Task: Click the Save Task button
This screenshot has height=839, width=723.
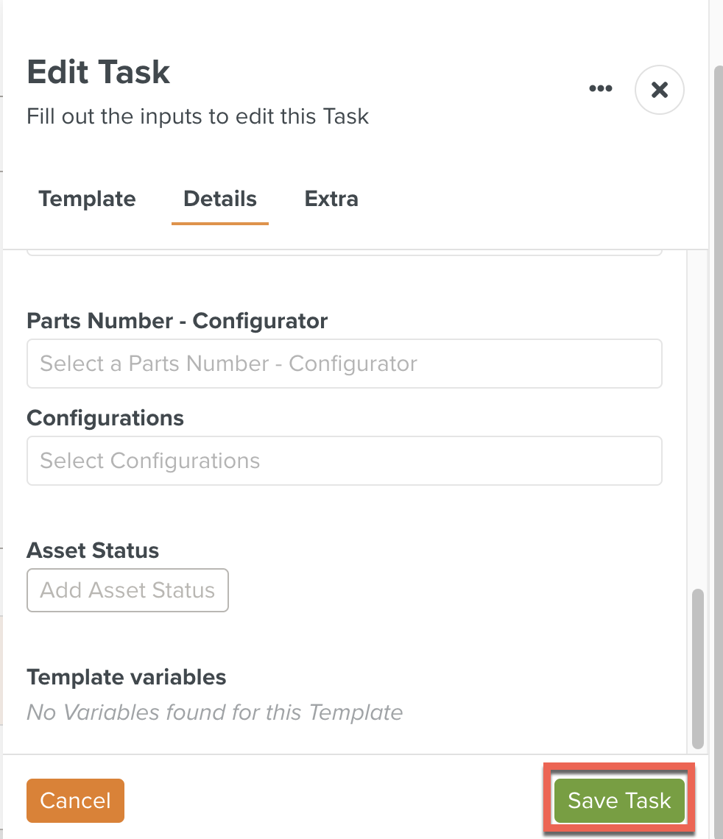Action: (x=618, y=800)
